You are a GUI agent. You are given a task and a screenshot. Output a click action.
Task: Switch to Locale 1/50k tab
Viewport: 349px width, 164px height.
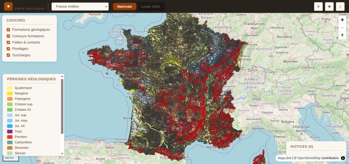pos(151,7)
